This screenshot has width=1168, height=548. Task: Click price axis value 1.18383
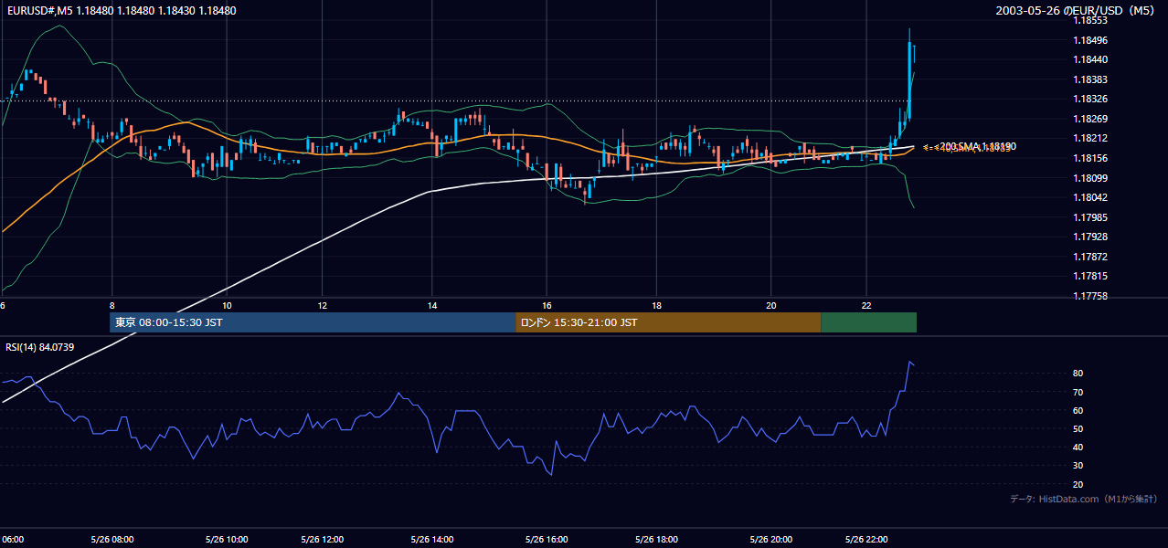click(x=1089, y=79)
